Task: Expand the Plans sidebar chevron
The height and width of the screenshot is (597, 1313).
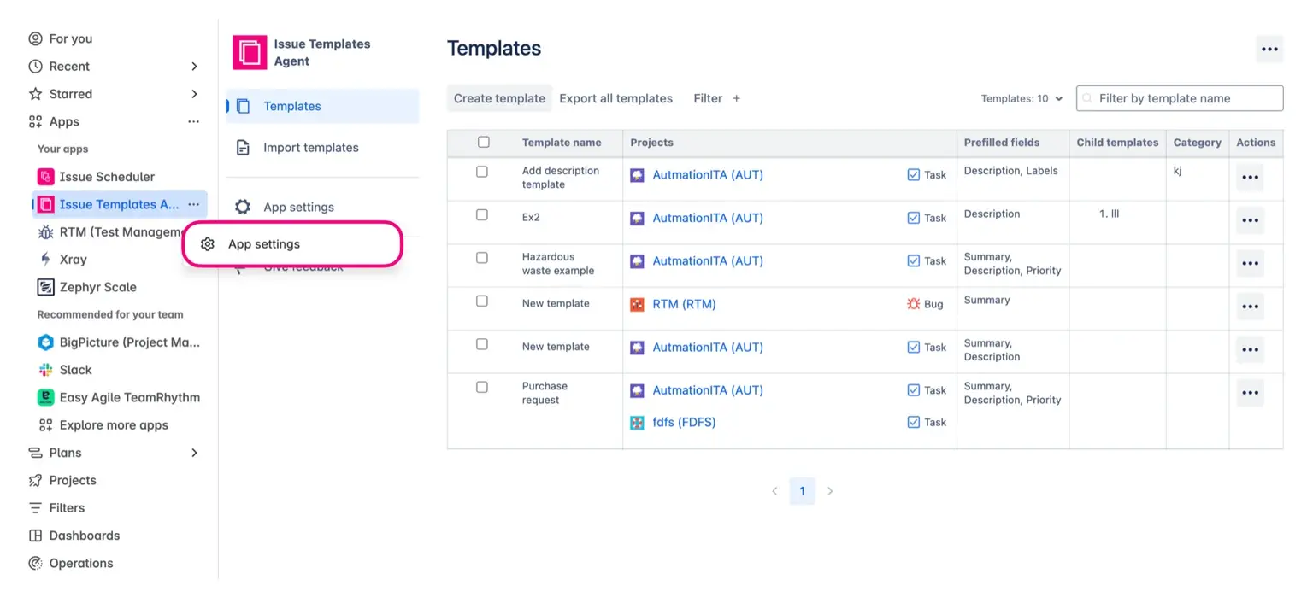Action: click(x=194, y=453)
